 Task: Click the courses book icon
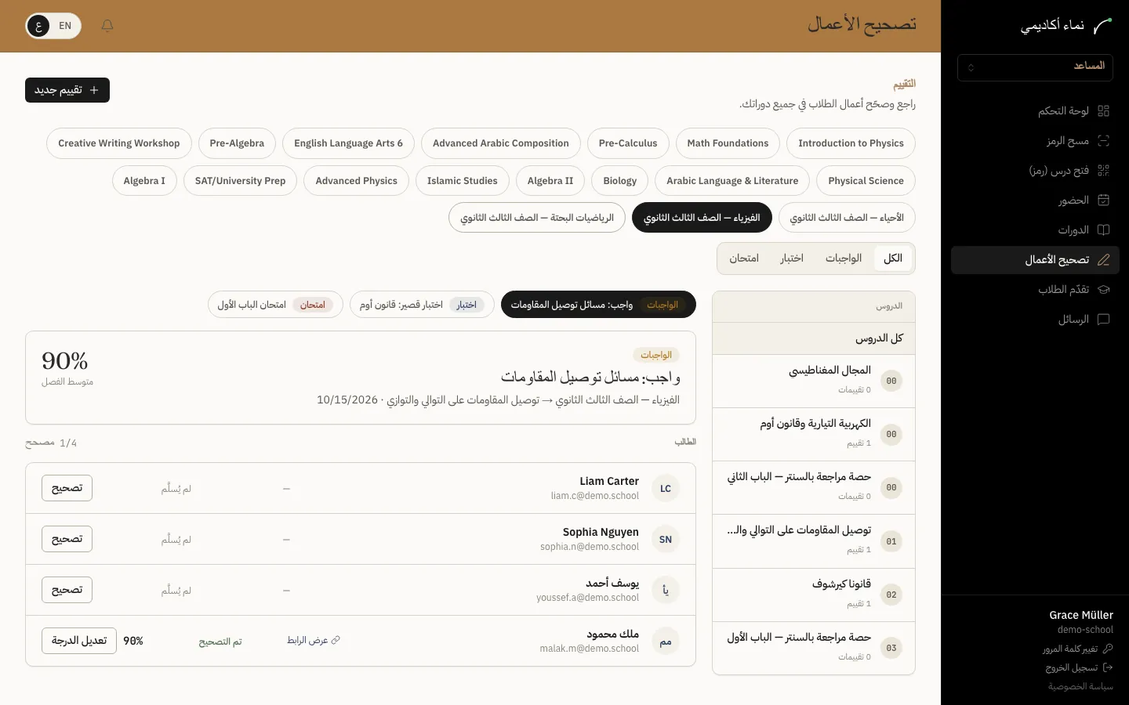coord(1103,230)
